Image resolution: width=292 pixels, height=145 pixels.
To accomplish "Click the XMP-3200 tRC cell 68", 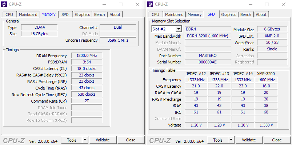I will [266, 112].
